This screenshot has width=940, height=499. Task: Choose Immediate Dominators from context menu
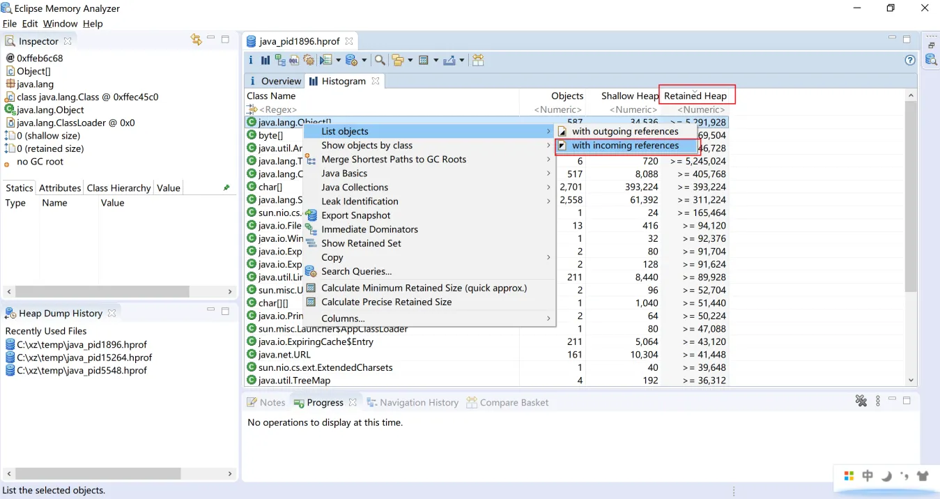(429, 229)
